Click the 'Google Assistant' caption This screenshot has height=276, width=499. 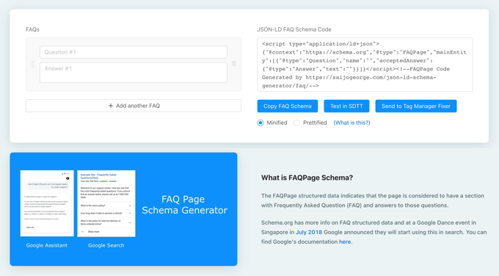[x=47, y=245]
